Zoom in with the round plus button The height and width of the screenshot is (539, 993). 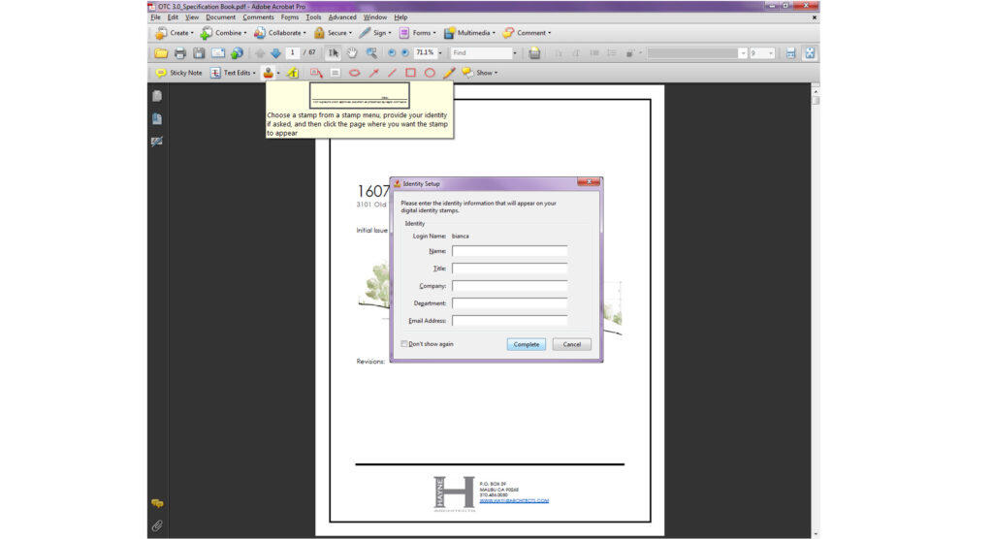point(404,53)
